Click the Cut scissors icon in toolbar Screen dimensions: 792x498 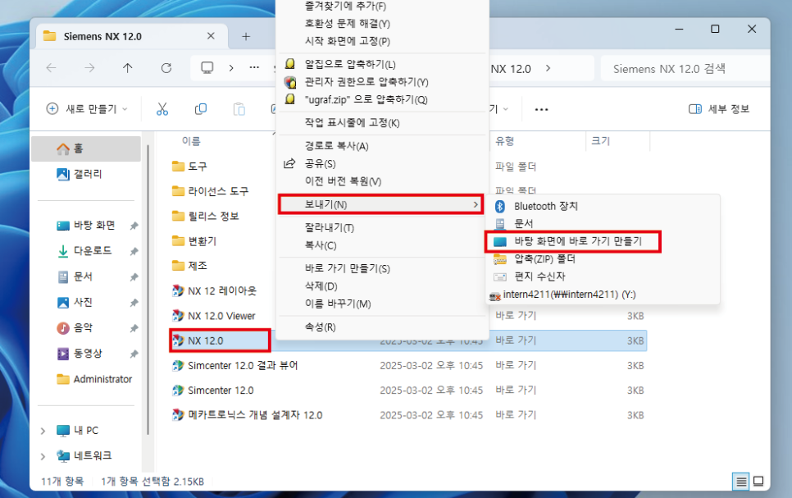[x=162, y=108]
